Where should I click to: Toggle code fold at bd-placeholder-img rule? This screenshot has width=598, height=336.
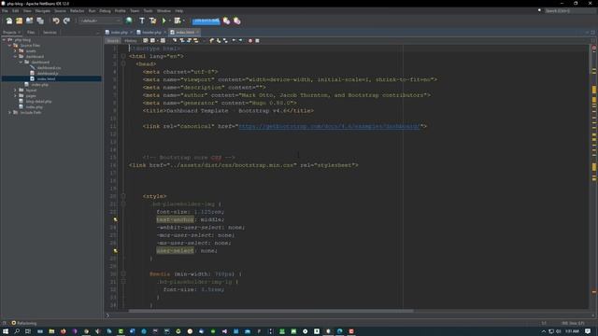click(x=123, y=204)
